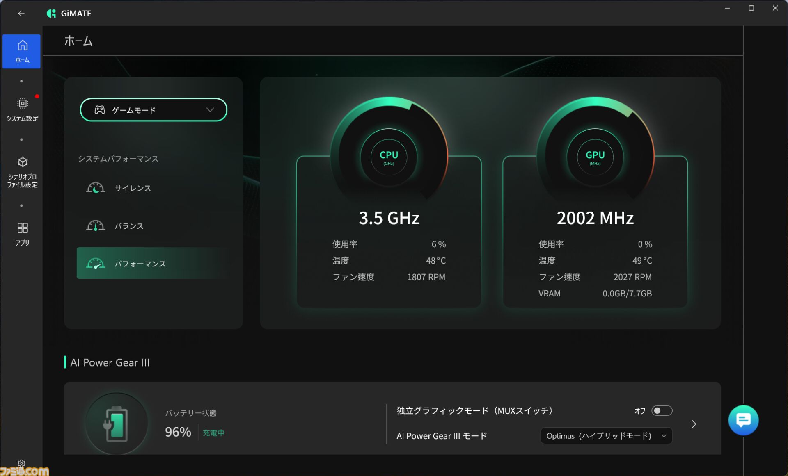Expand the ゲームモード dropdown
This screenshot has height=476, width=788.
[x=153, y=110]
